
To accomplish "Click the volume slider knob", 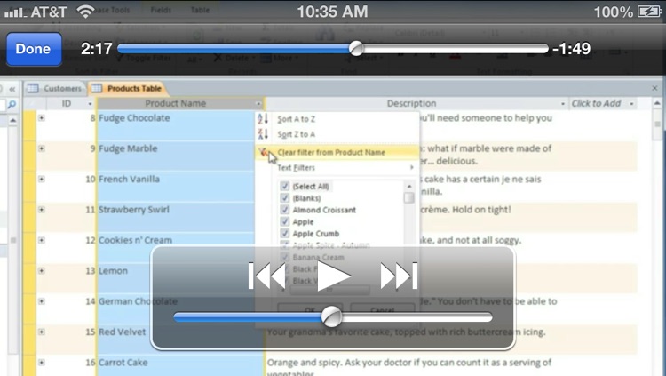I will (x=331, y=316).
